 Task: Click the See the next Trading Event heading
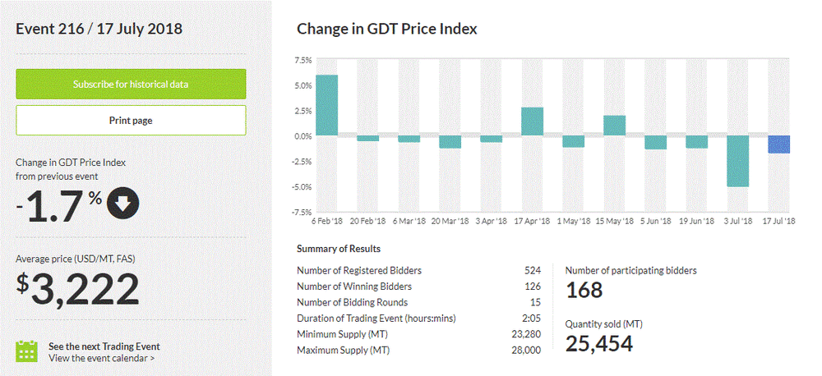coord(104,346)
